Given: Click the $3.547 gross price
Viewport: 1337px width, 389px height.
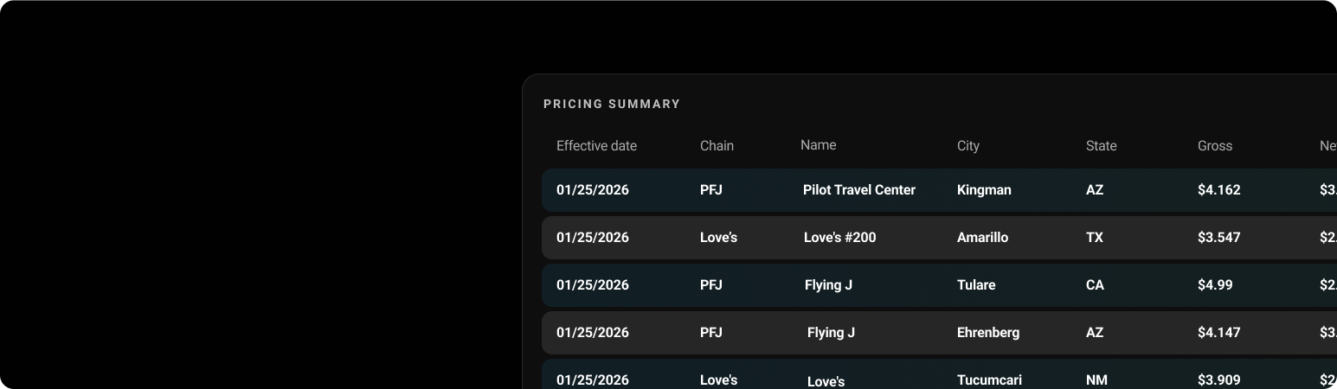Looking at the screenshot, I should (1218, 238).
